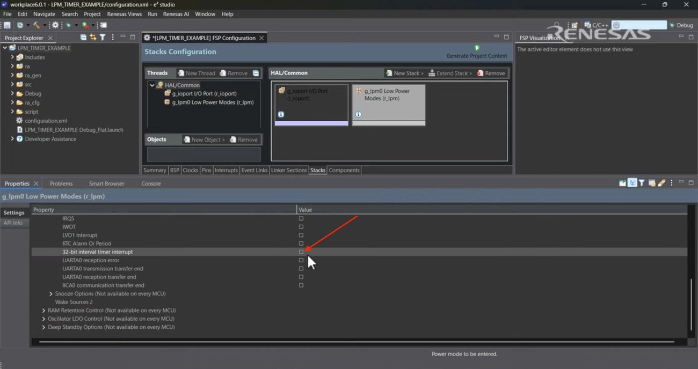This screenshot has height=369, width=698.
Task: Expand the Includes folder
Action: [12, 57]
